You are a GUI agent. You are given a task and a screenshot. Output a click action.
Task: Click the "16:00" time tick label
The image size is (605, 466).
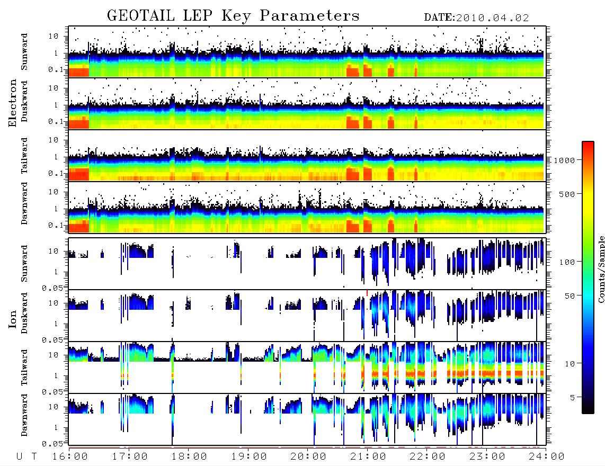tap(70, 457)
